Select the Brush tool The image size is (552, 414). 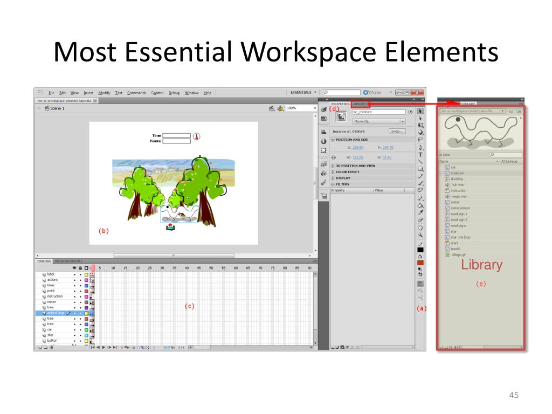click(420, 183)
